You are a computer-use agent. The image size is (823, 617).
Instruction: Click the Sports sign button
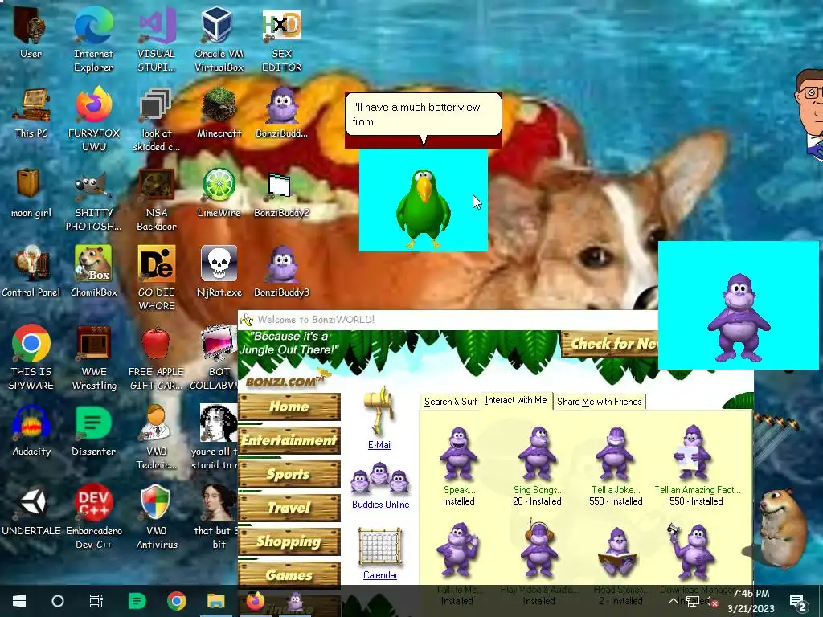tap(289, 474)
